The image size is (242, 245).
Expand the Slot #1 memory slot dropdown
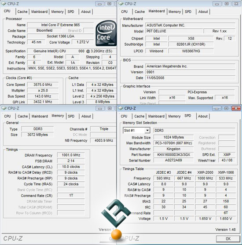tap(147, 130)
